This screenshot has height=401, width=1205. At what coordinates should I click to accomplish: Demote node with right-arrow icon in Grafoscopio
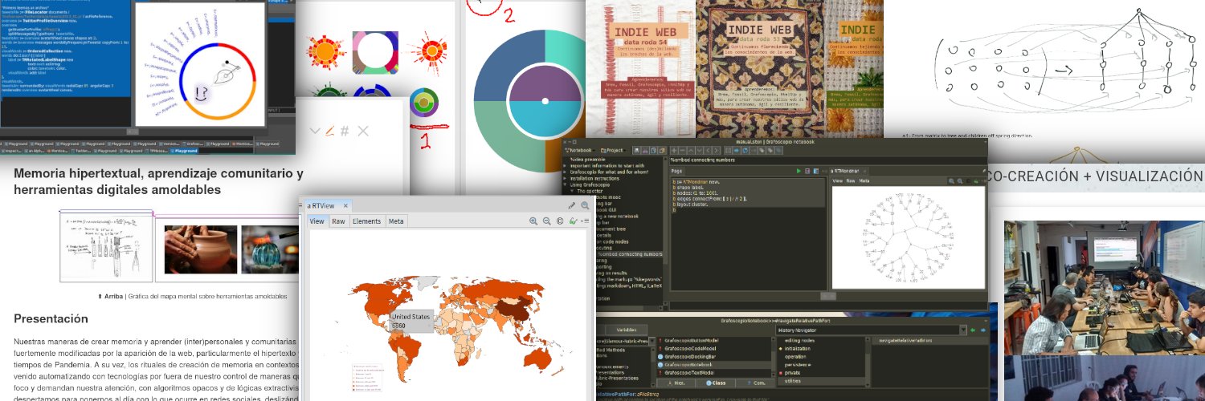(716, 150)
